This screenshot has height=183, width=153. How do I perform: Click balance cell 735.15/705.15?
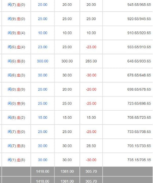139,160
